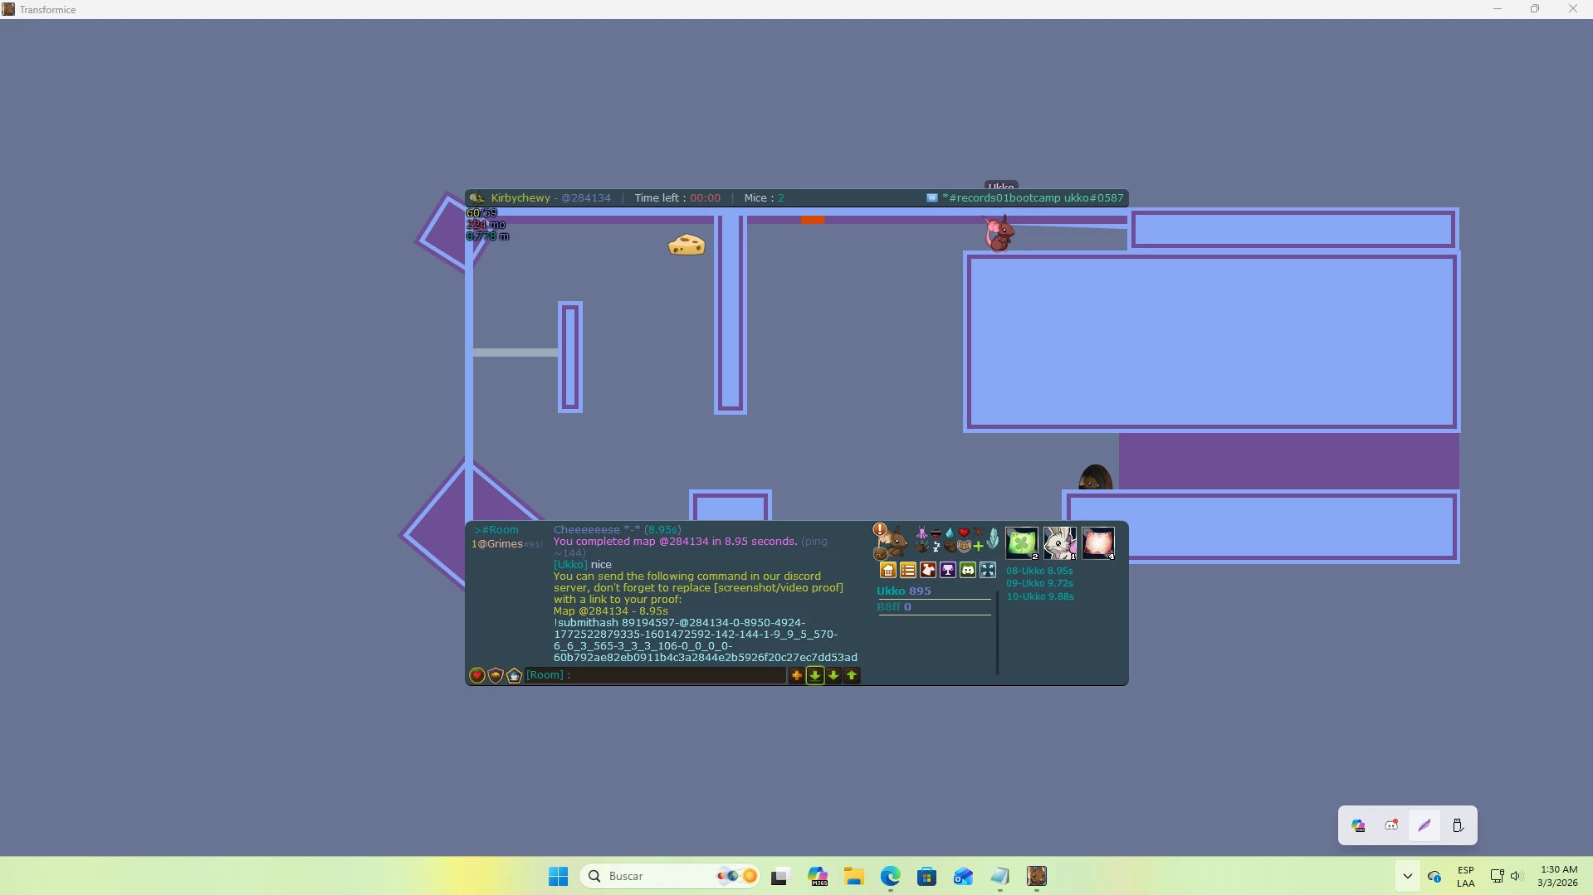Viewport: 1593px width, 895px height.
Task: Click the room name records01bootcamp label
Action: coord(1033,198)
